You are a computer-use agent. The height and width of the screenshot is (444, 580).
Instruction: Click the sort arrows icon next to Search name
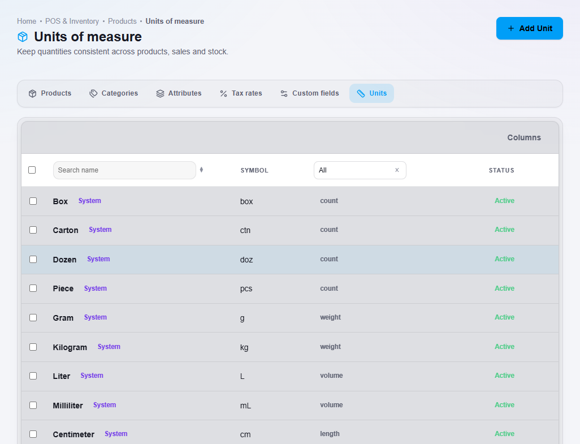pyautogui.click(x=201, y=170)
